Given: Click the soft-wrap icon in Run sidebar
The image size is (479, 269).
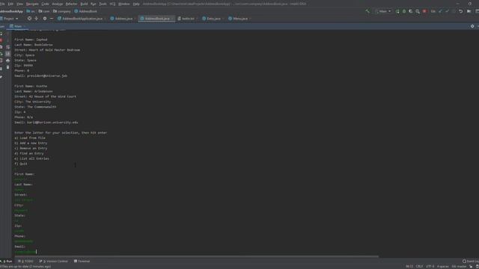Looking at the screenshot, I should click(8, 47).
